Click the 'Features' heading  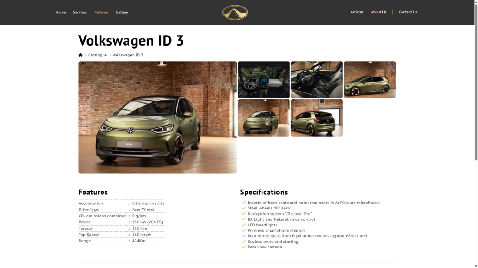pyautogui.click(x=93, y=192)
